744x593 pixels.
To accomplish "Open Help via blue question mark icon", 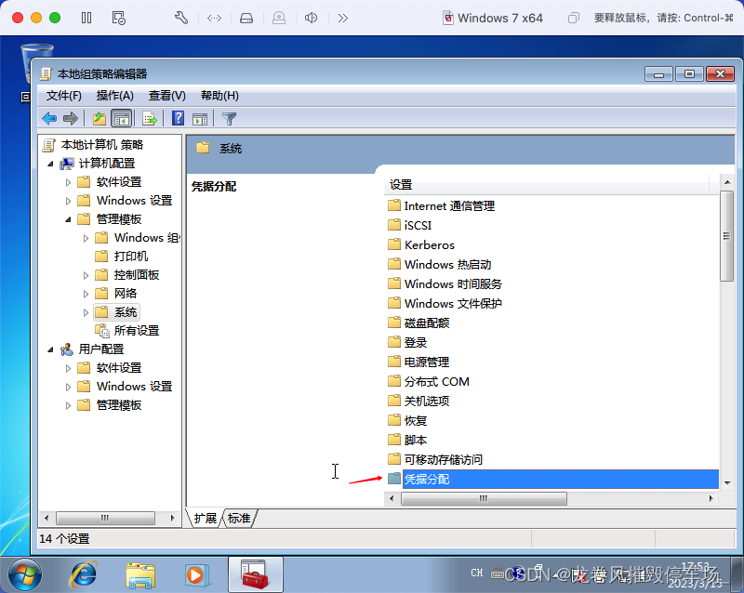I will (x=178, y=118).
